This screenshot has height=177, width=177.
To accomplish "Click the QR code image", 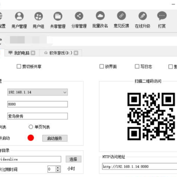I will [151, 117].
